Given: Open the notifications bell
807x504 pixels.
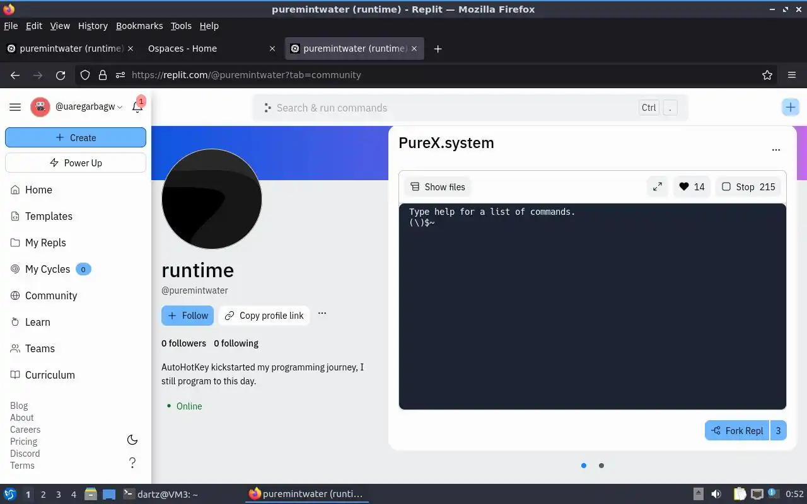Looking at the screenshot, I should [137, 106].
